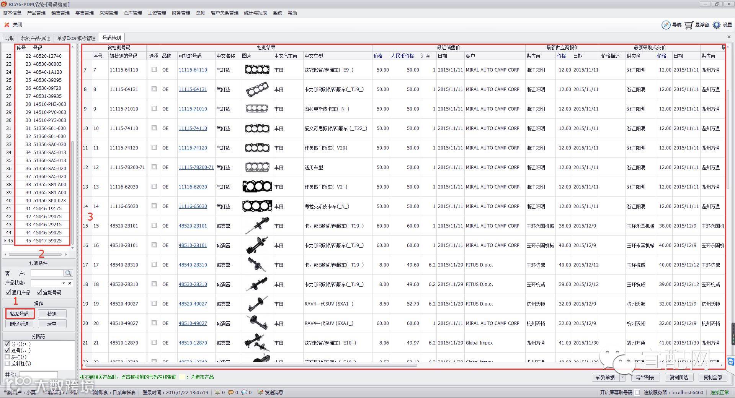Switch to the 导航 tab
The image size is (735, 398).
click(10, 38)
